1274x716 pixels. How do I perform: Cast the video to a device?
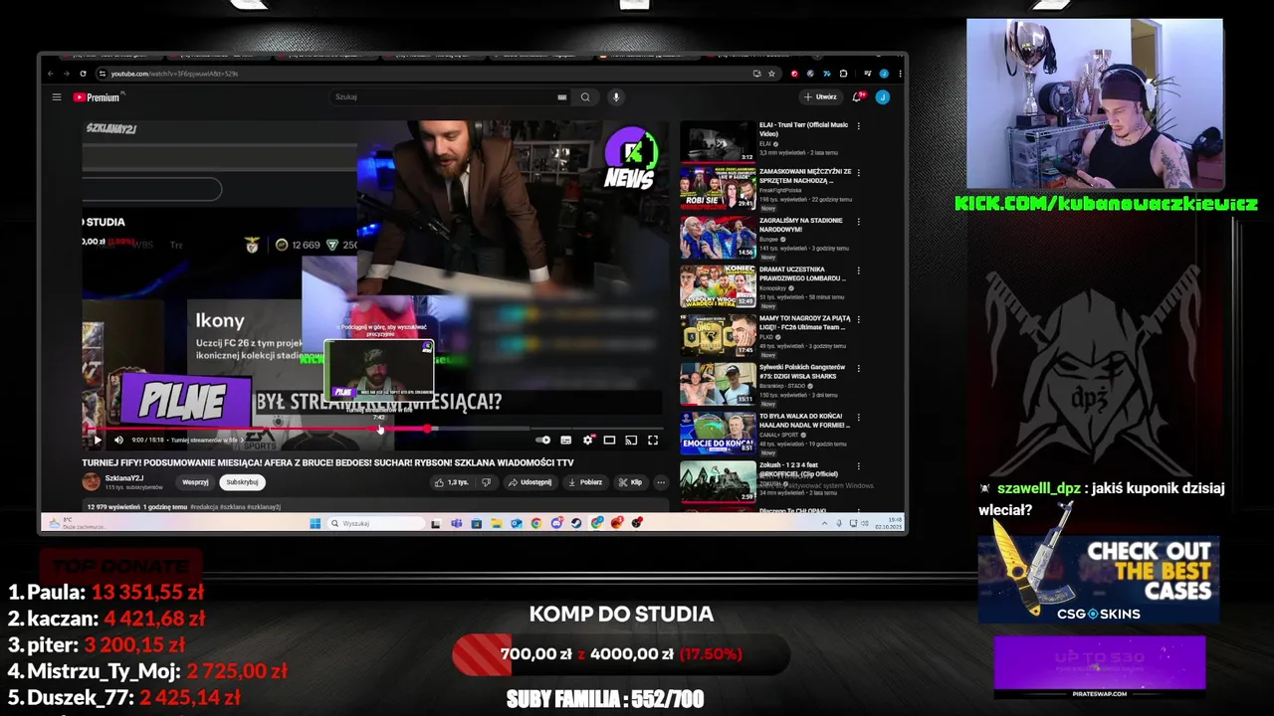pos(631,440)
